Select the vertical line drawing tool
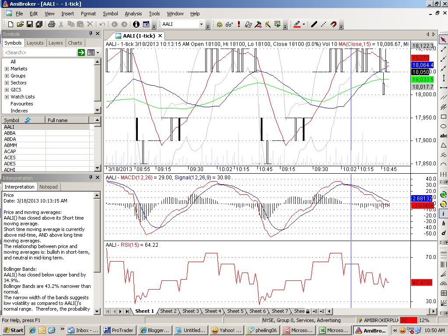This screenshot has width=448, height=336. 443,78
